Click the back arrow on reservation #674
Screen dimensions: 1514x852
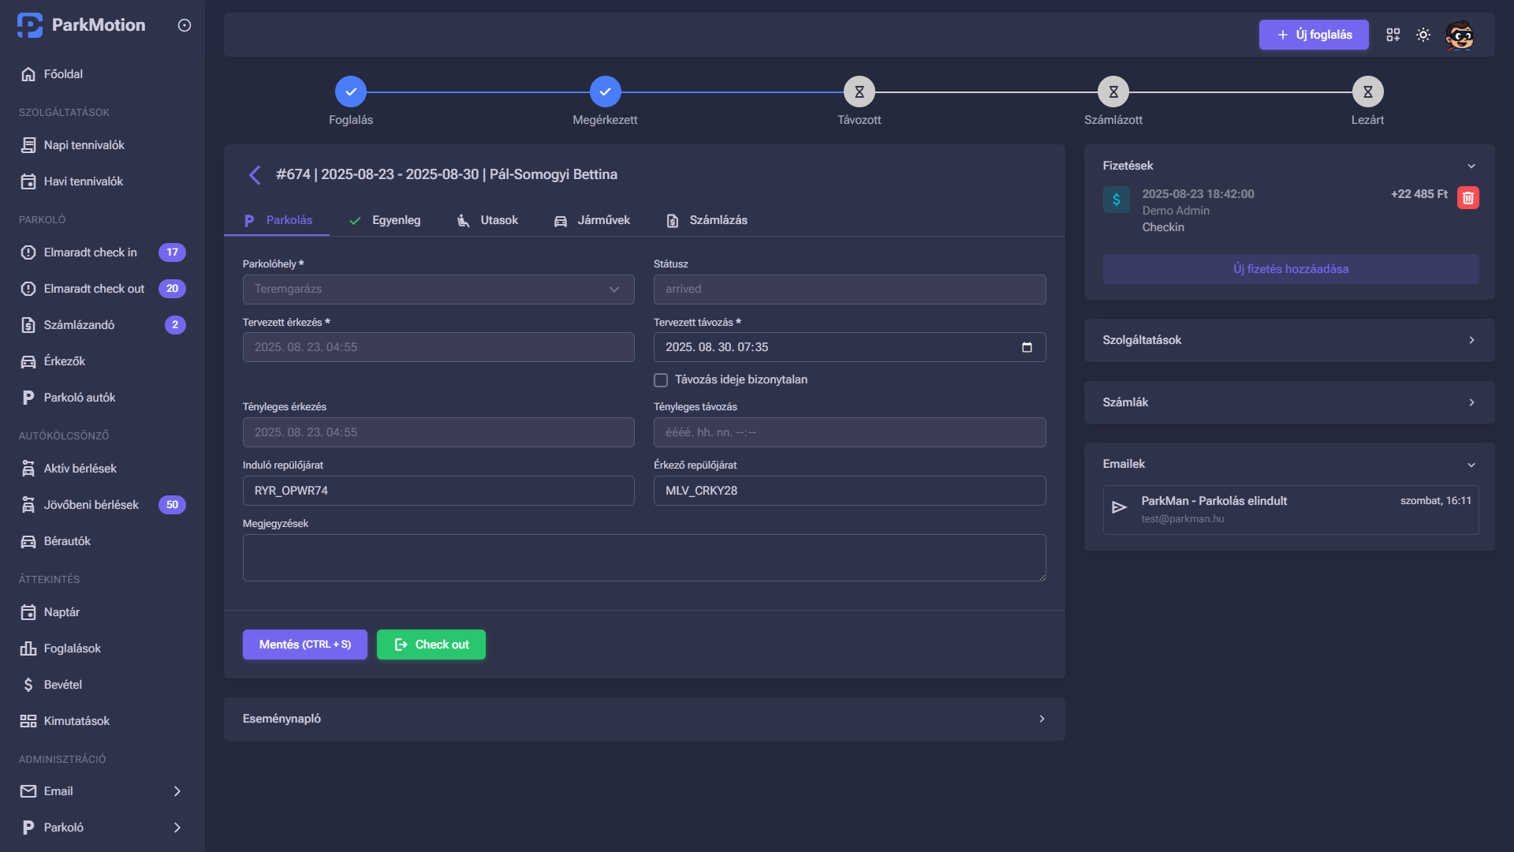click(255, 174)
